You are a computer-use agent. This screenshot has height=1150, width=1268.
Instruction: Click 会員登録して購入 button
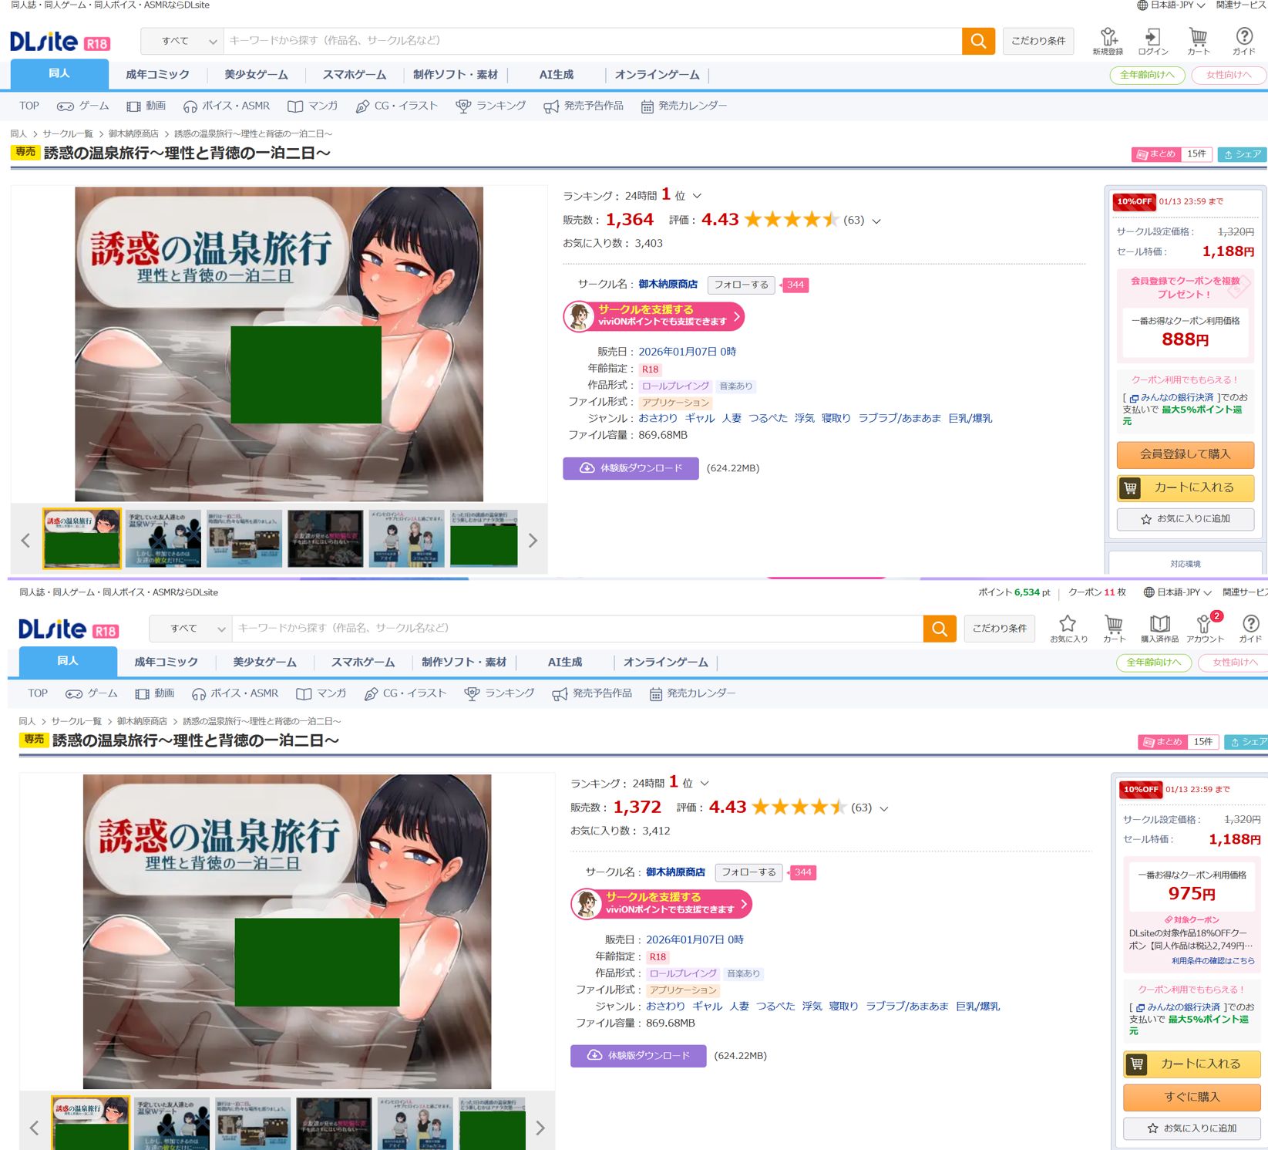(1186, 454)
